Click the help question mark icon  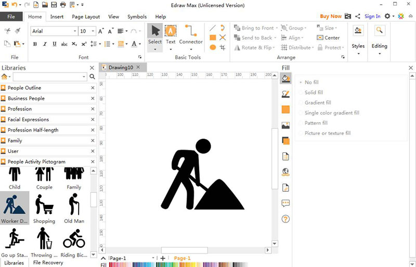coord(285,219)
